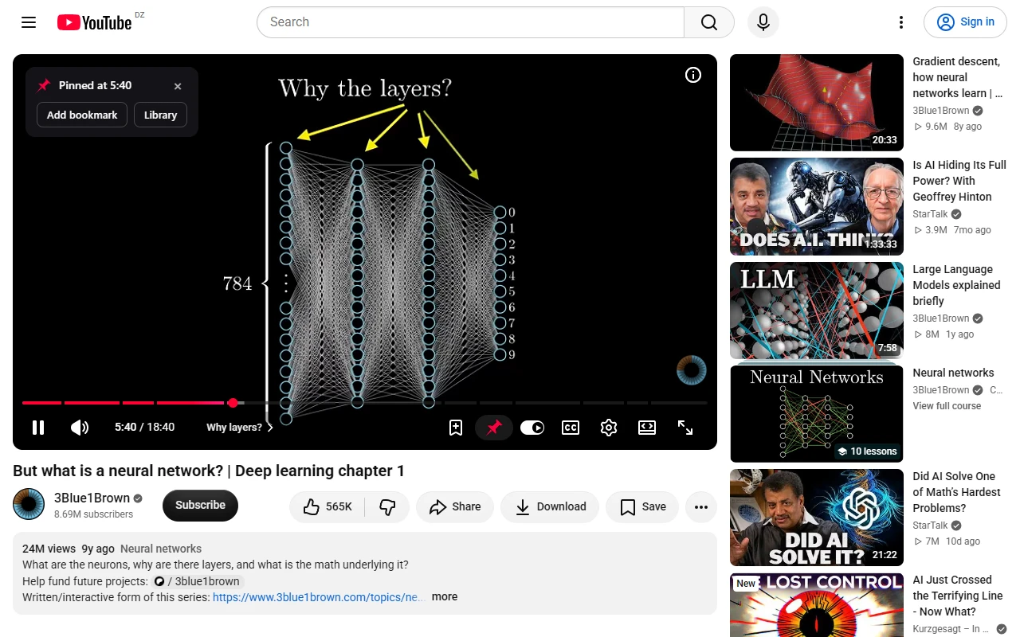Switch to theater mode
1020x637 pixels.
coord(647,428)
